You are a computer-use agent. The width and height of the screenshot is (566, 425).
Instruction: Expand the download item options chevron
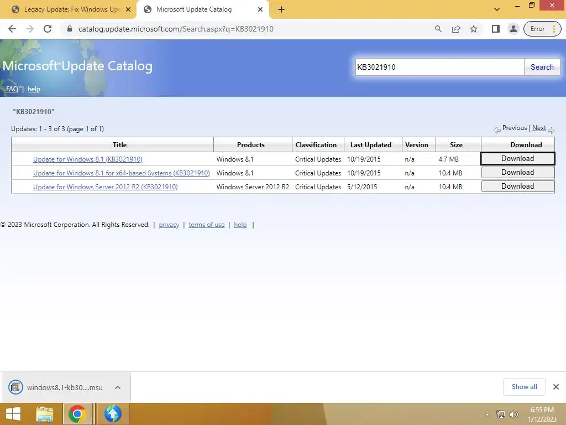pyautogui.click(x=117, y=387)
